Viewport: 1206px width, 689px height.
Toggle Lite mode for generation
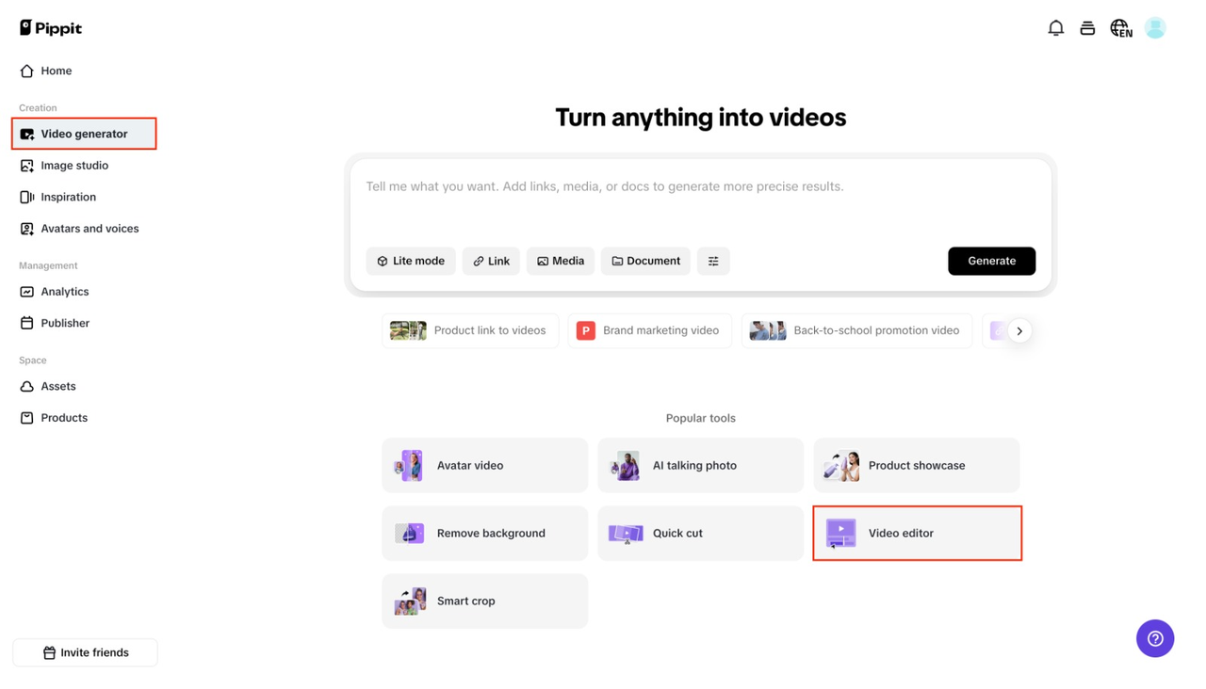click(411, 261)
